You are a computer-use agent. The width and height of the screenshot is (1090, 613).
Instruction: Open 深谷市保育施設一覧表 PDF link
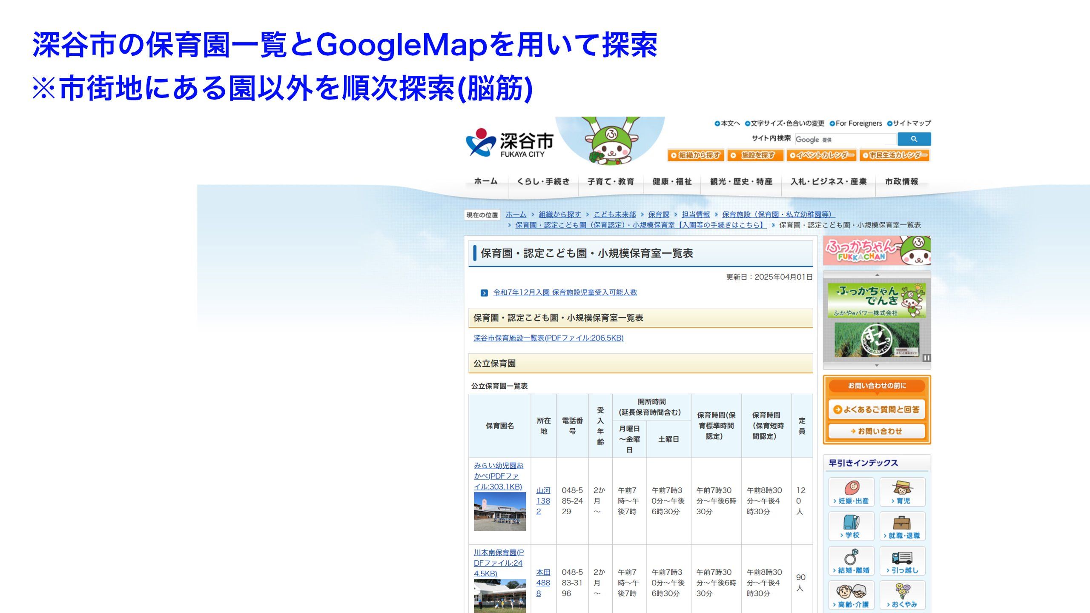click(x=548, y=338)
